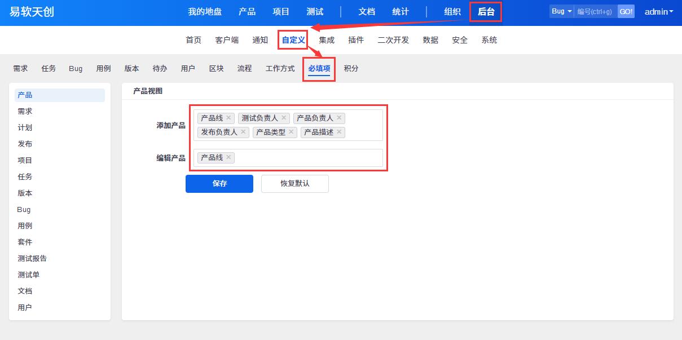Select 测试报告 in the left sidebar
Screen dimensions: 682x340
[32, 259]
